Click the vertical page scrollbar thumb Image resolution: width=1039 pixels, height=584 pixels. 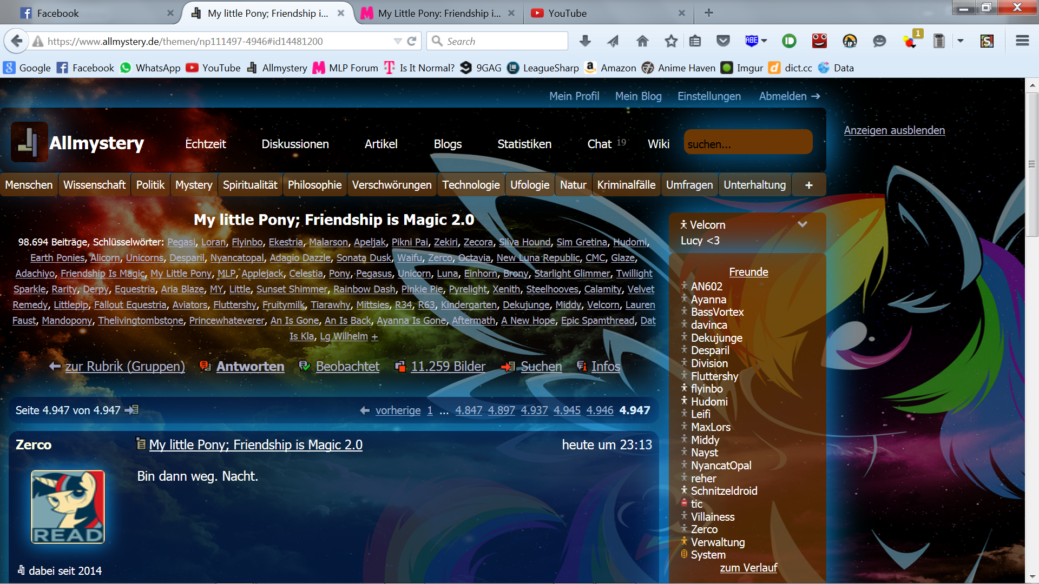point(1032,165)
